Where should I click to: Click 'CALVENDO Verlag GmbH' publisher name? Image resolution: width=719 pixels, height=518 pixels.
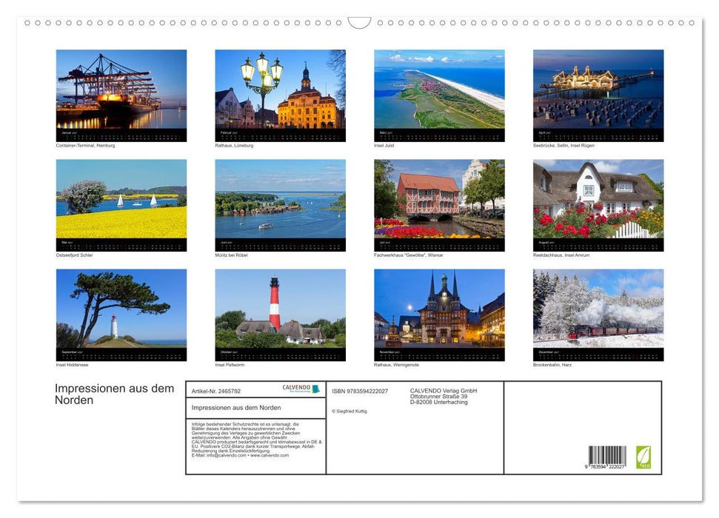point(444,391)
